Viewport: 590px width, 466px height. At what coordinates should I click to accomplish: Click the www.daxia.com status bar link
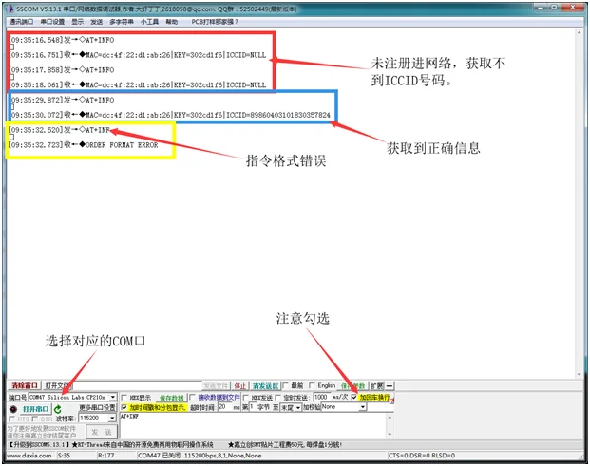(x=29, y=456)
